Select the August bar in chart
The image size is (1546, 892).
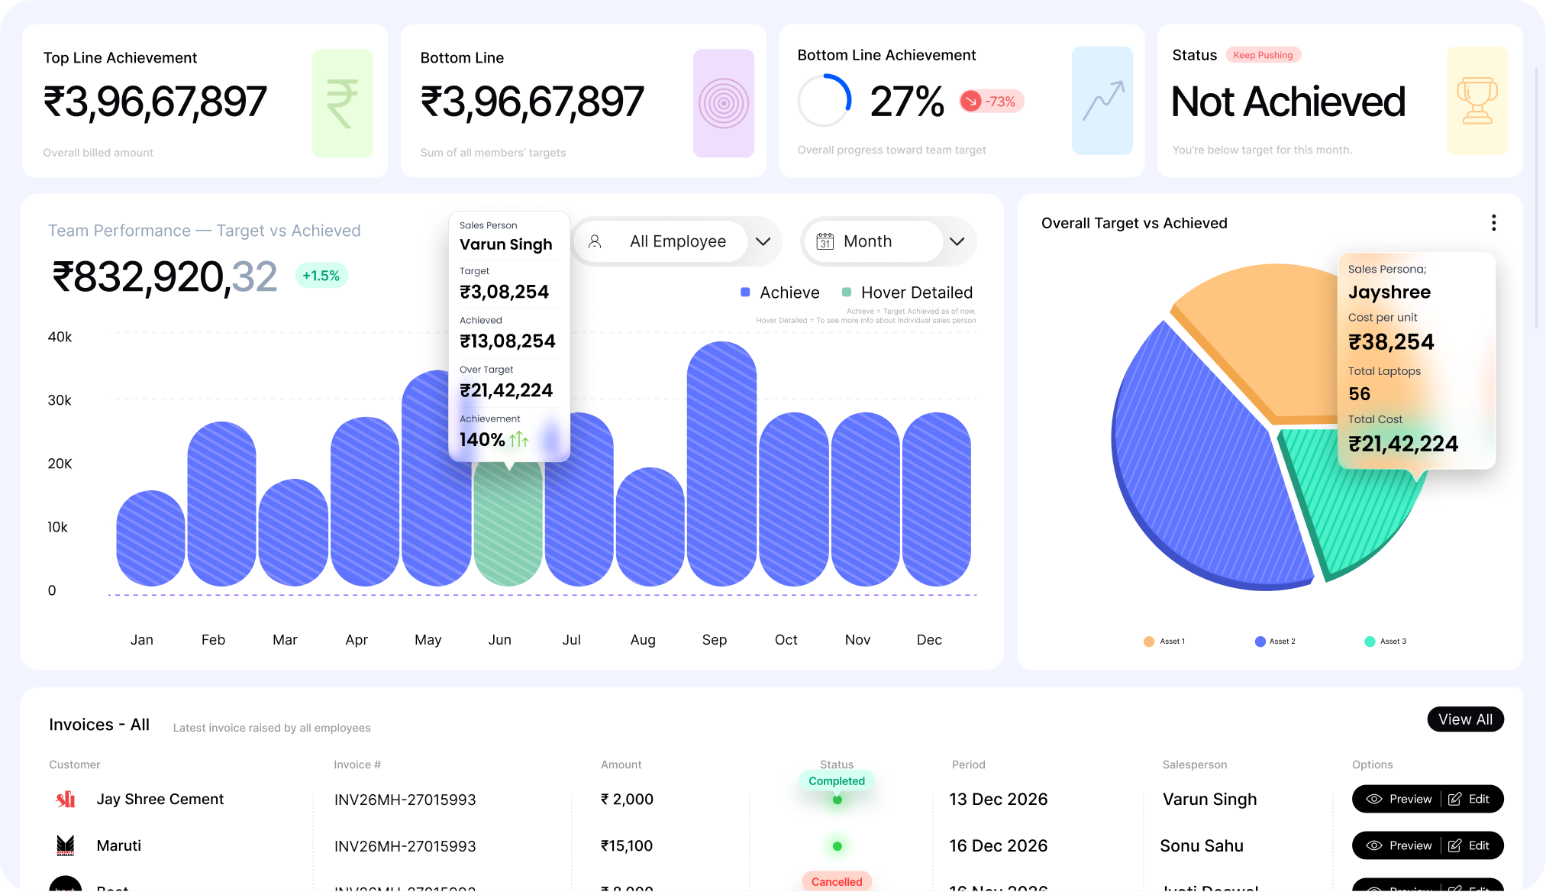pos(650,527)
